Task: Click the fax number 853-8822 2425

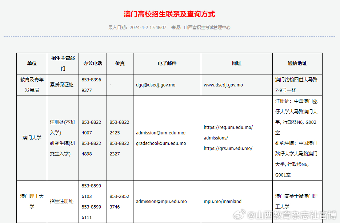Action: [x=119, y=127]
